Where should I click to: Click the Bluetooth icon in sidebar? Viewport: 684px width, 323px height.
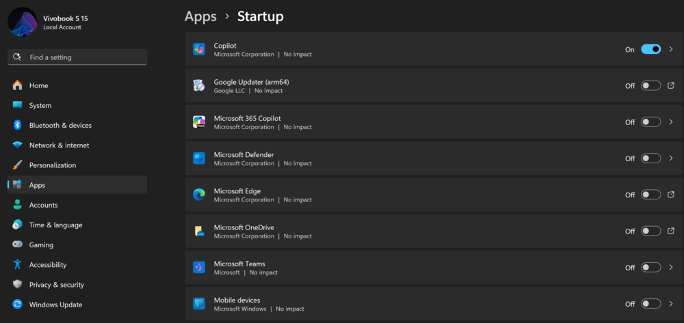(18, 126)
